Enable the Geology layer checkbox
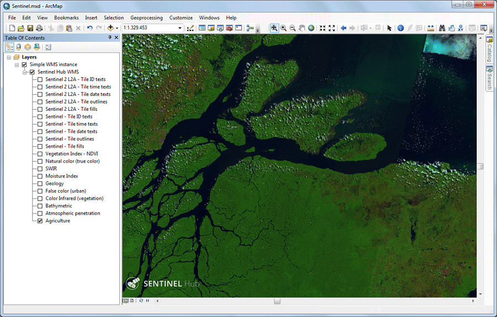The image size is (497, 317). 40,184
